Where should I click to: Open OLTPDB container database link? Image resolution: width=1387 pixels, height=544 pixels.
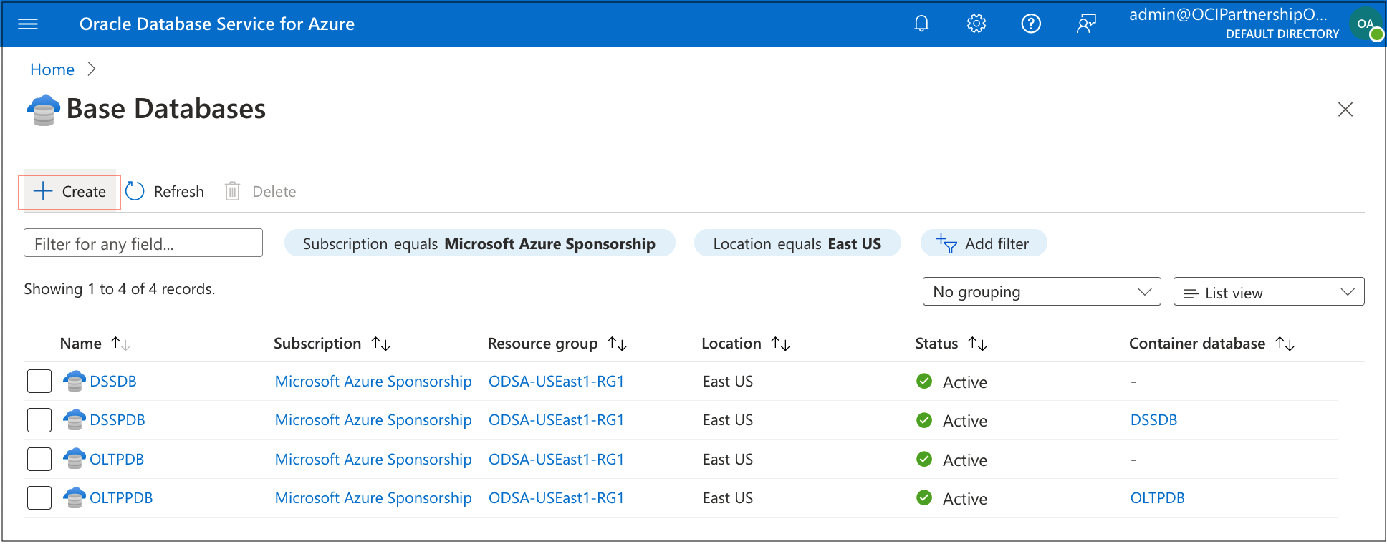(x=1157, y=497)
